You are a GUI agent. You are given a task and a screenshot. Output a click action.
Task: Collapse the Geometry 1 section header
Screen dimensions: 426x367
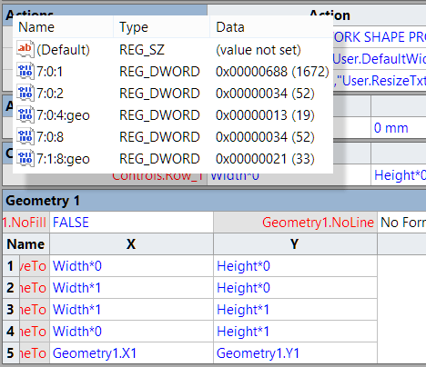pyautogui.click(x=214, y=201)
